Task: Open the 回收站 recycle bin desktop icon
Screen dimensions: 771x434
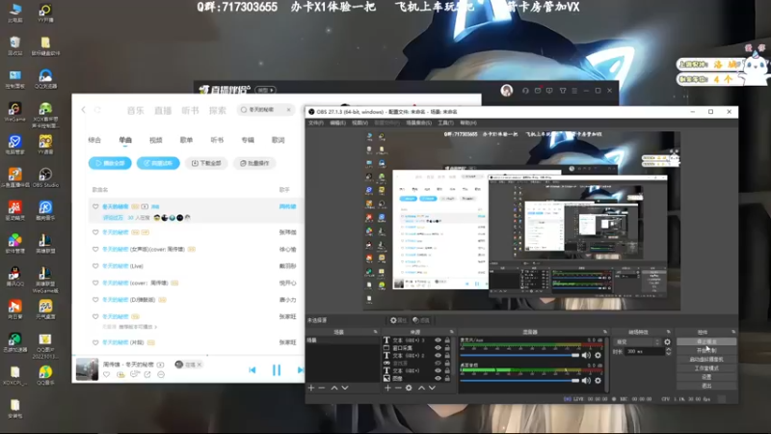Action: click(x=14, y=45)
